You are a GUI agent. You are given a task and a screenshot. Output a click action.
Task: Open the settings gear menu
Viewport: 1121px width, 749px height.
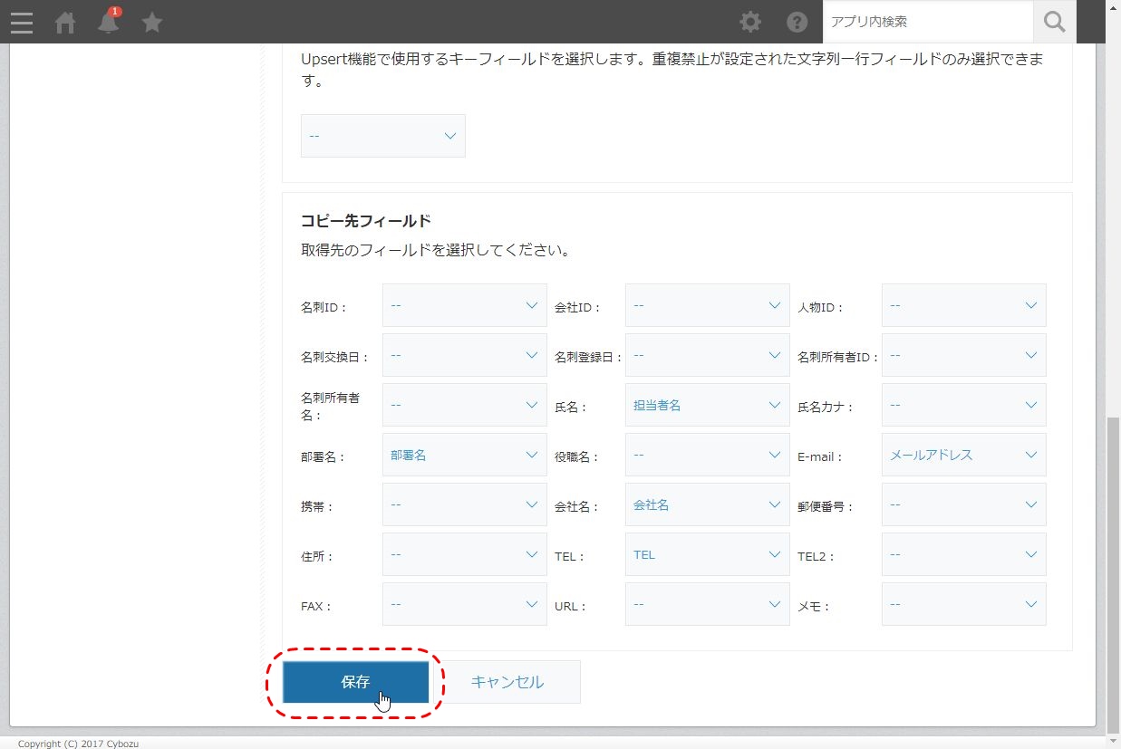(750, 22)
